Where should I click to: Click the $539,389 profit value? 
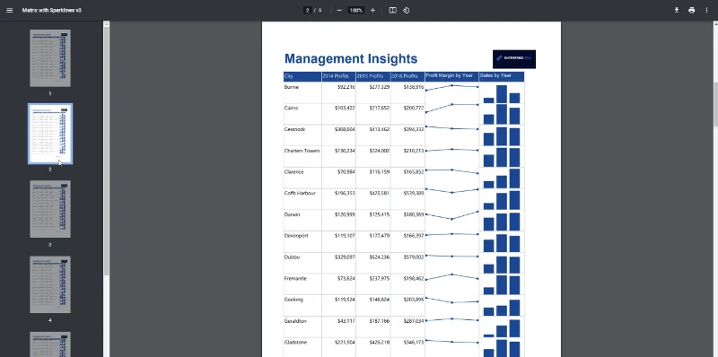click(414, 193)
